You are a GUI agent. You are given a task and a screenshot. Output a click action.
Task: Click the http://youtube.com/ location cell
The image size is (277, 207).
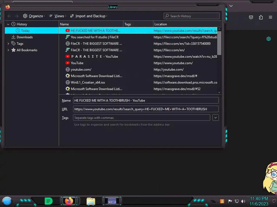point(169,70)
